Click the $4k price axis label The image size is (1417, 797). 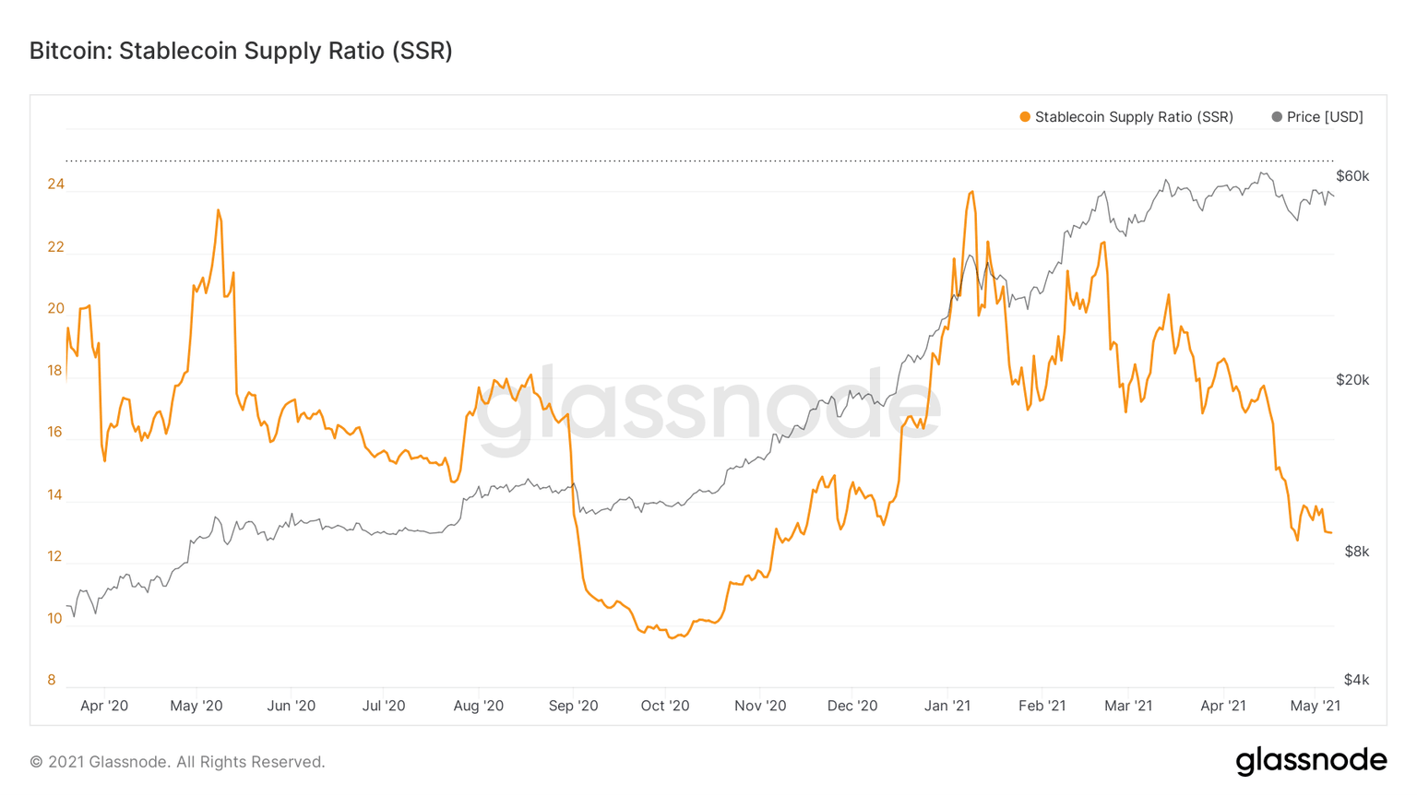click(x=1356, y=680)
